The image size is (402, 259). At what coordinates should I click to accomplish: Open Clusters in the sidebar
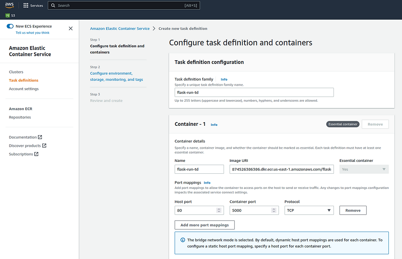click(x=16, y=72)
